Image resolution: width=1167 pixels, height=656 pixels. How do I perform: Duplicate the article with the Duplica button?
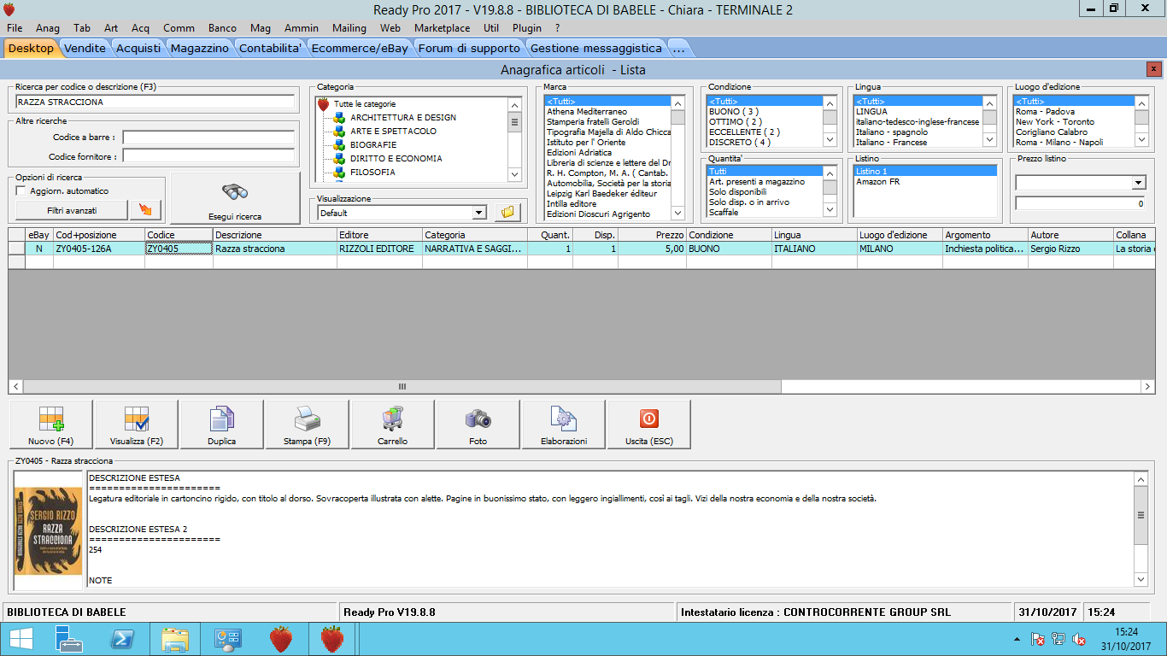click(x=222, y=425)
